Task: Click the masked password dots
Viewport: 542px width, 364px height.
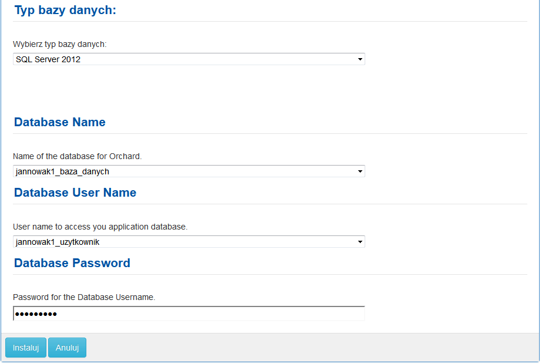Action: (x=36, y=314)
